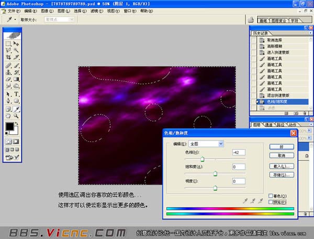This screenshot has width=314, height=239.
Task: Switch to full screen mode
Action: tap(17, 149)
